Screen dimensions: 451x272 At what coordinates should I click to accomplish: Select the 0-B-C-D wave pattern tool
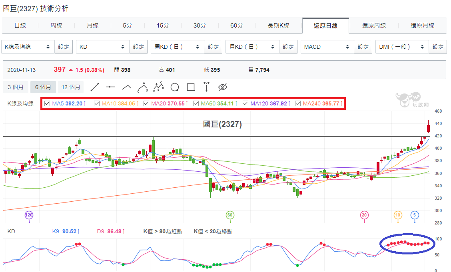tap(158, 87)
